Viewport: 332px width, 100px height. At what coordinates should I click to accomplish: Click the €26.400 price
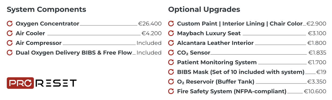tap(150, 24)
